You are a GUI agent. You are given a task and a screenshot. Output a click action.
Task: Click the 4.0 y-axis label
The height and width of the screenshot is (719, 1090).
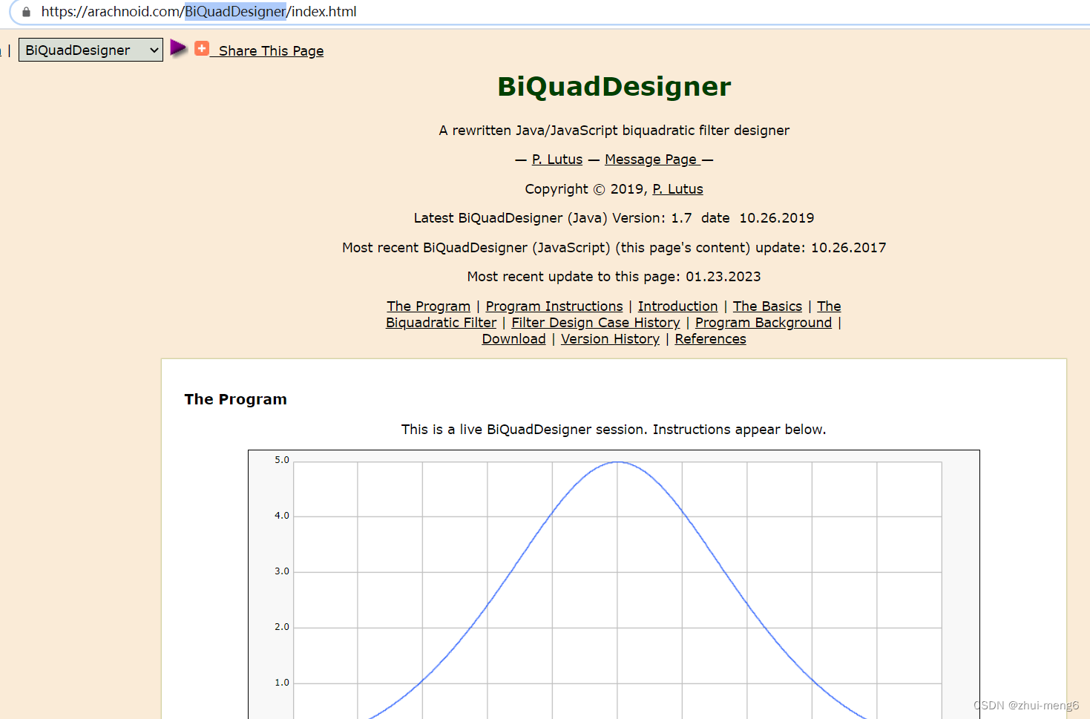click(282, 516)
